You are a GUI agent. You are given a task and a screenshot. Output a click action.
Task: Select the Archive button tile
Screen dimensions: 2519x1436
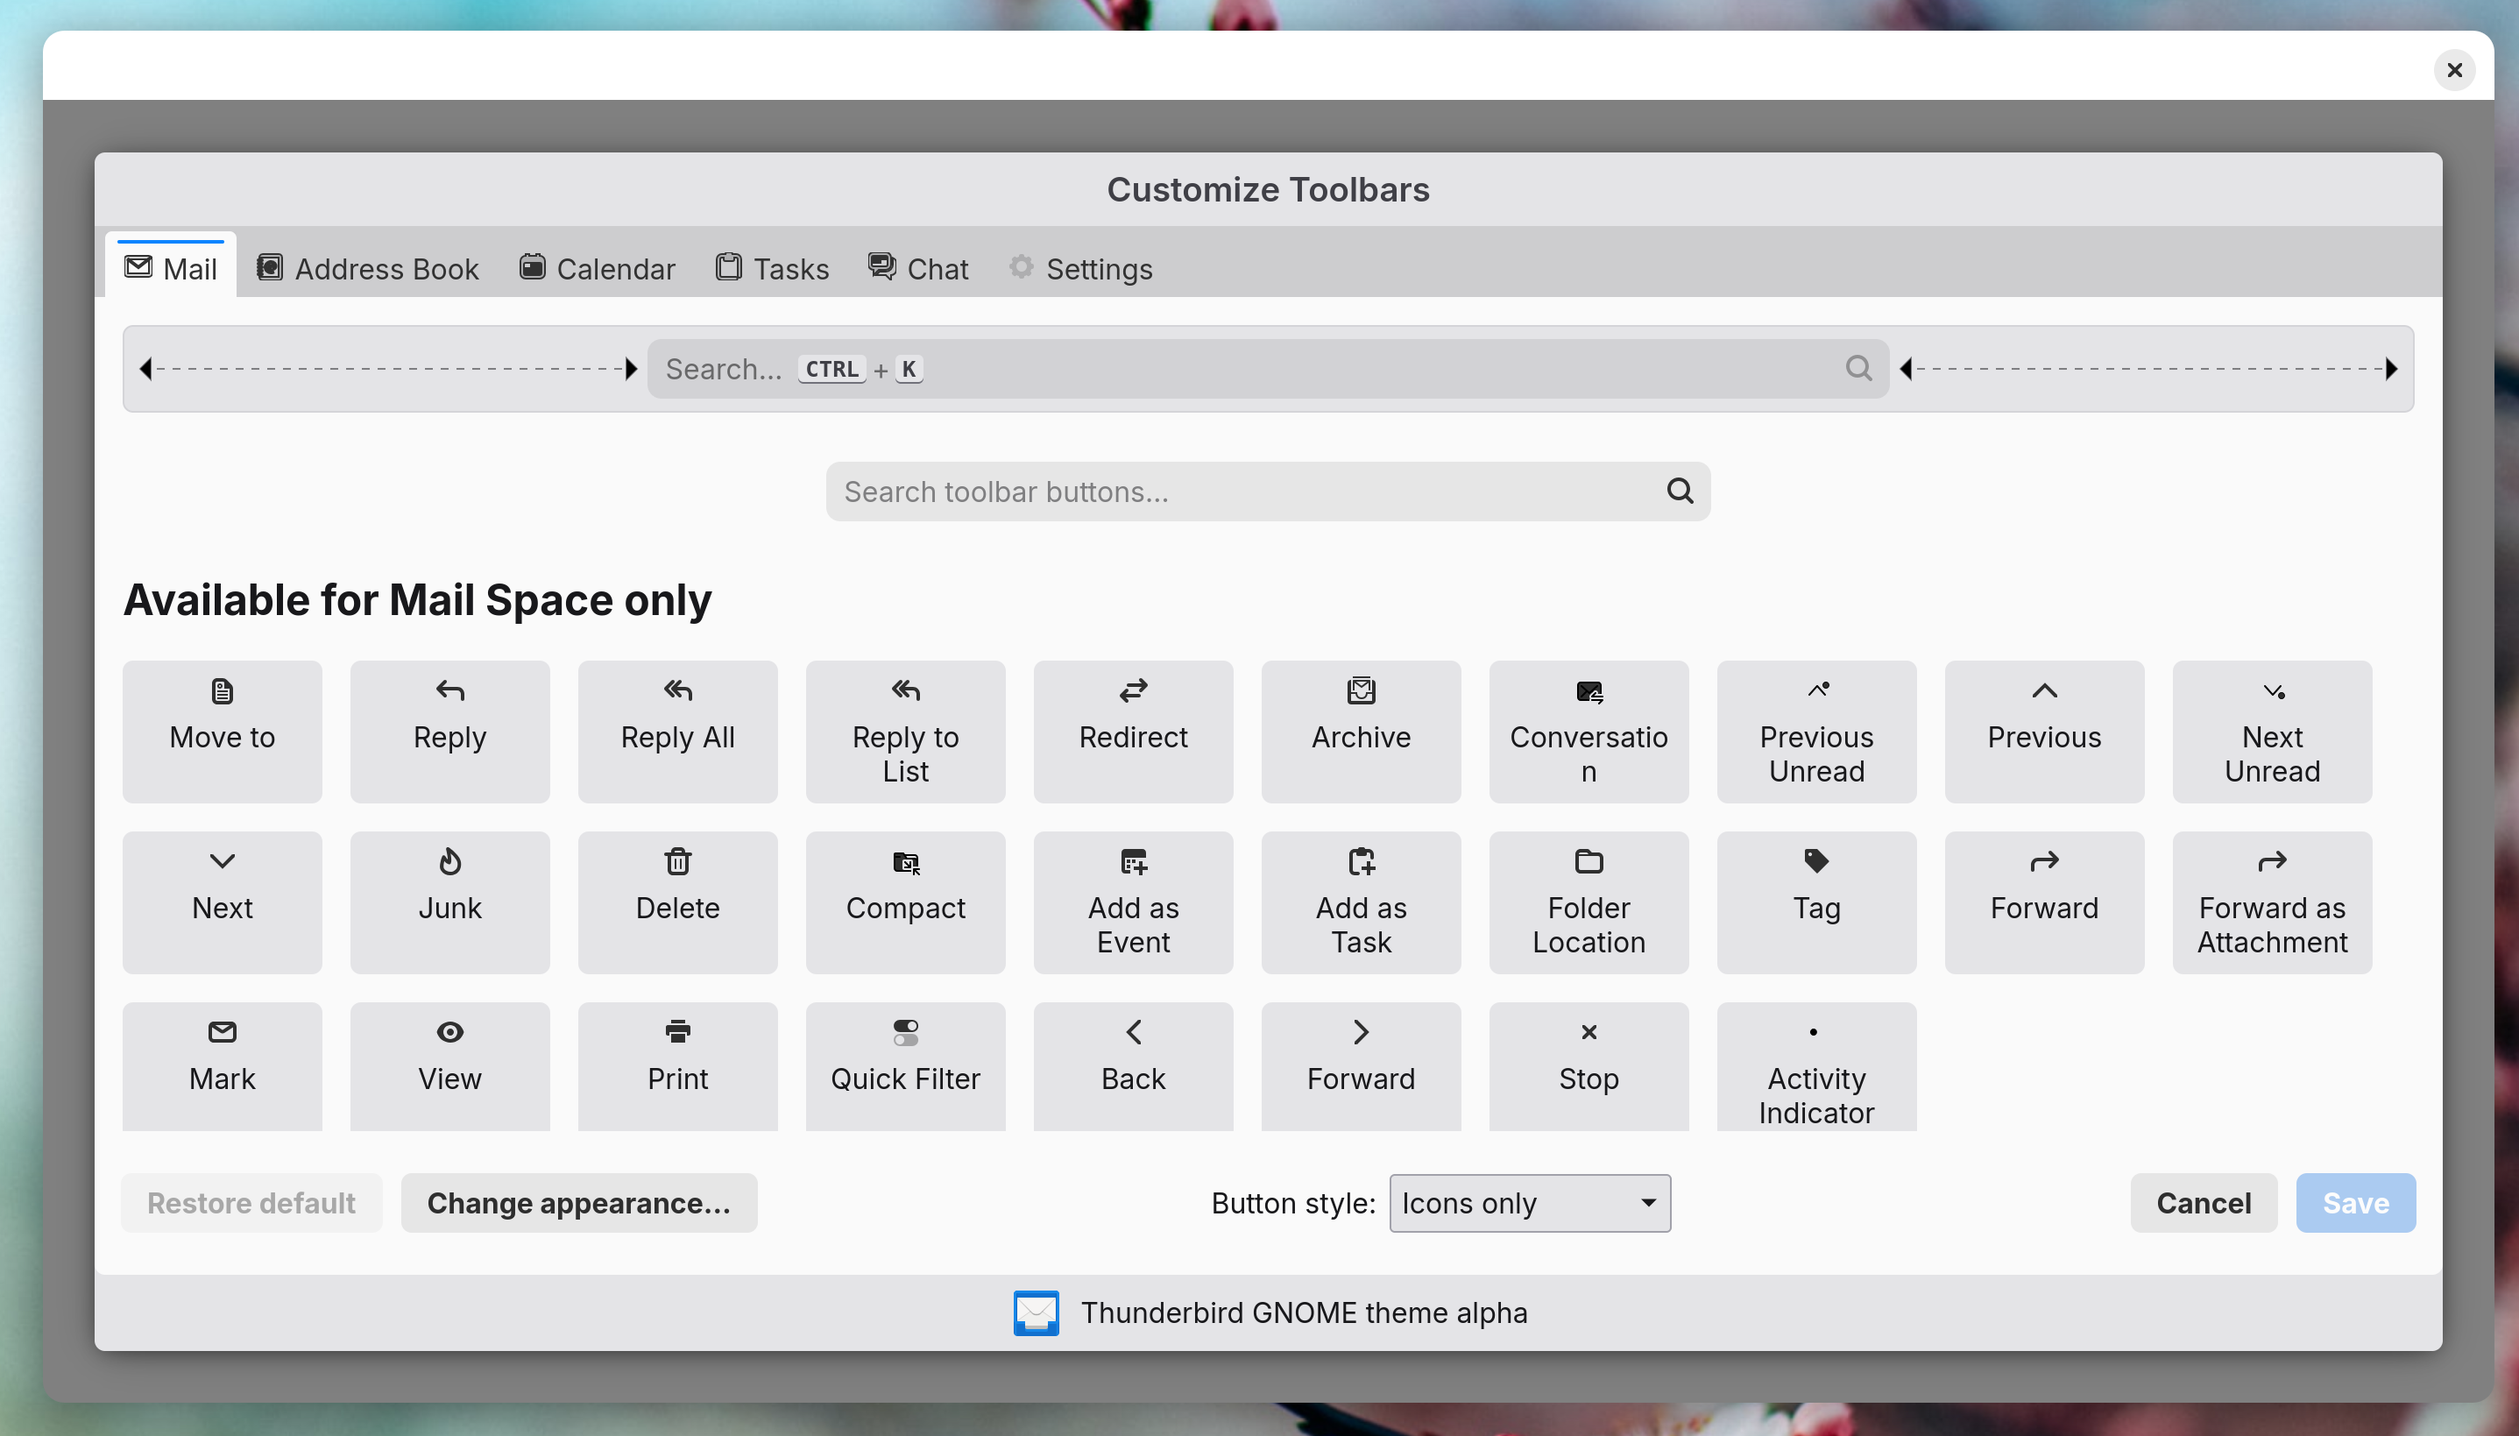[x=1361, y=731]
